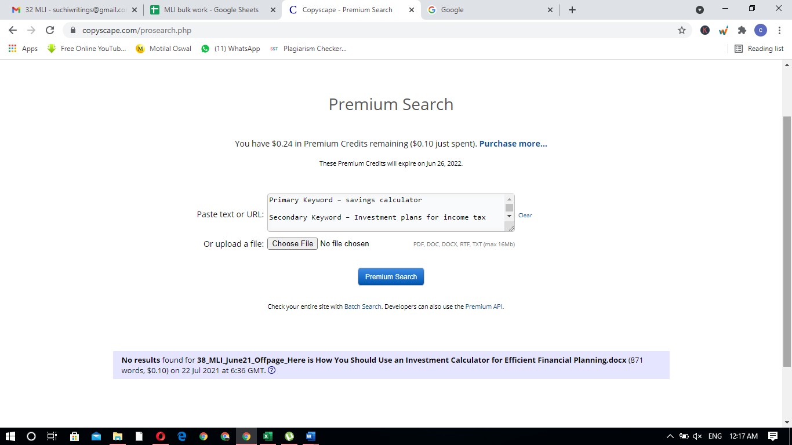
Task: Launch Word from the Windows taskbar
Action: 310,436
